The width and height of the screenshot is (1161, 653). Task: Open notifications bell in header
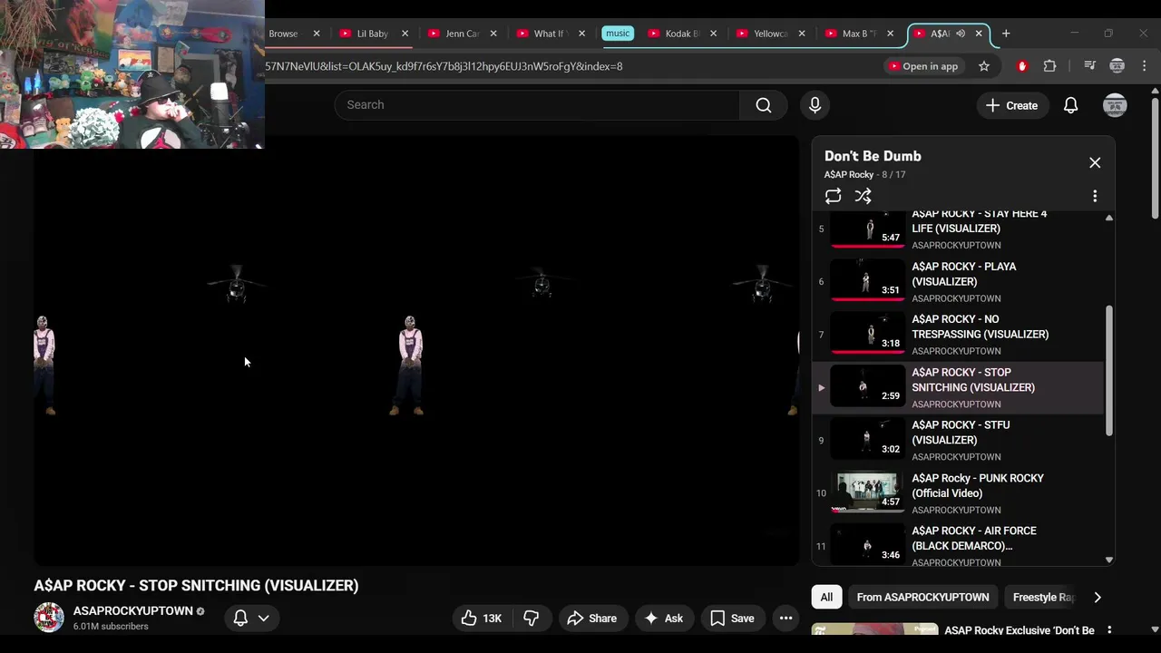pos(1070,105)
